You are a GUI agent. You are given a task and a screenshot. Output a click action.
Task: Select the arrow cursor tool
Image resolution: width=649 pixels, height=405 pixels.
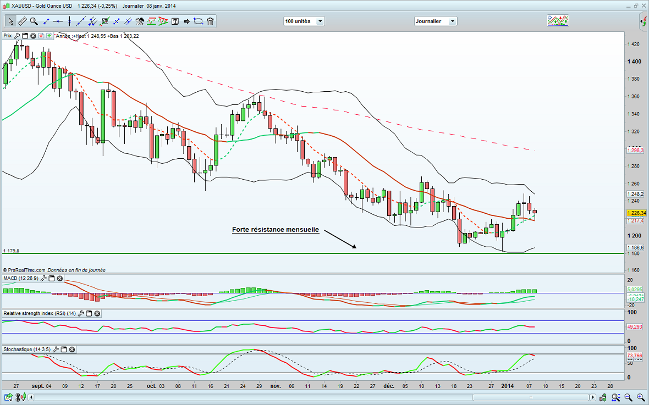[10, 21]
